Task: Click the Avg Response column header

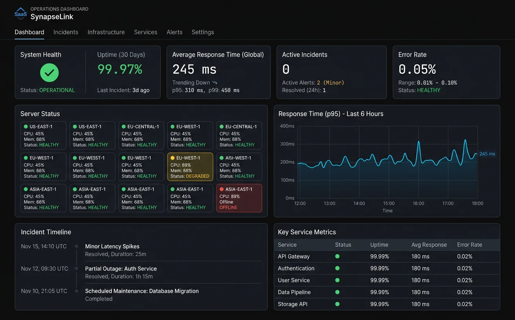Action: (429, 245)
